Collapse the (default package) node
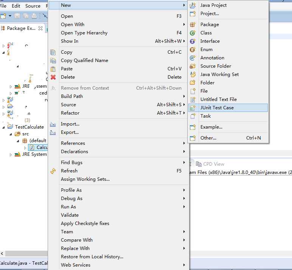 pos(18,141)
